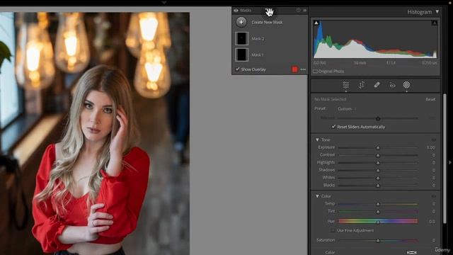Image resolution: width=453 pixels, height=255 pixels.
Task: Click the Saturation slider handle
Action: [378, 241]
